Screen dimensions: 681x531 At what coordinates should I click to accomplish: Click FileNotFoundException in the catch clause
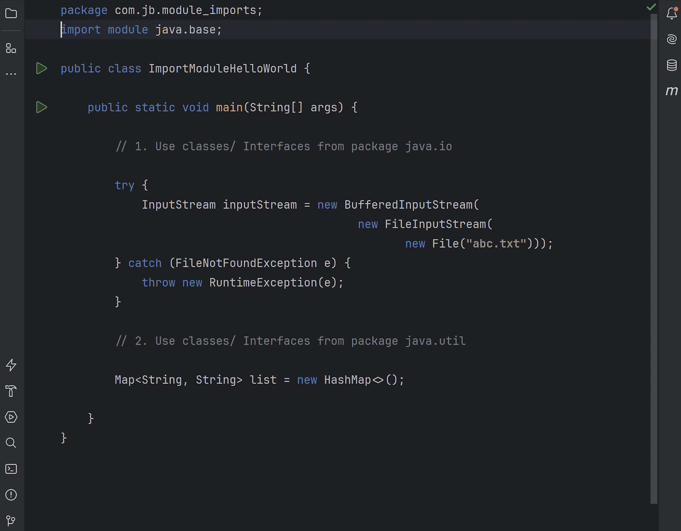[x=246, y=263]
